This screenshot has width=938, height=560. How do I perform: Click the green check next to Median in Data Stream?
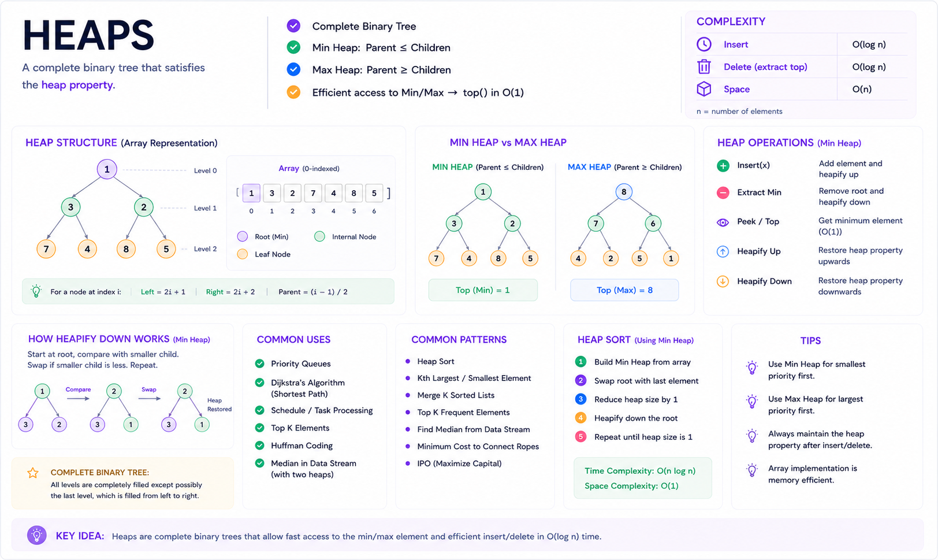click(260, 463)
